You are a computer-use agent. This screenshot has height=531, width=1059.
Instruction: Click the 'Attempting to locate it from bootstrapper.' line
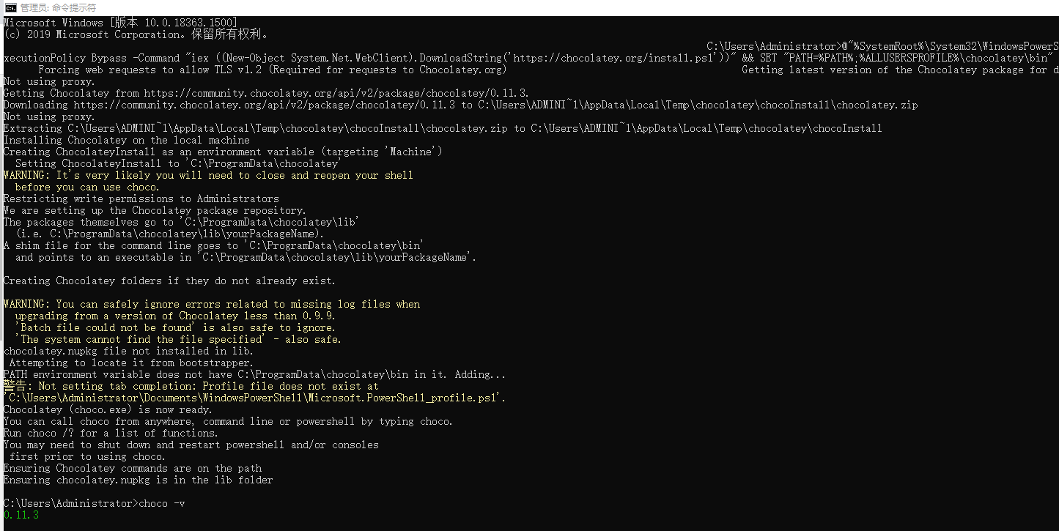click(x=131, y=363)
